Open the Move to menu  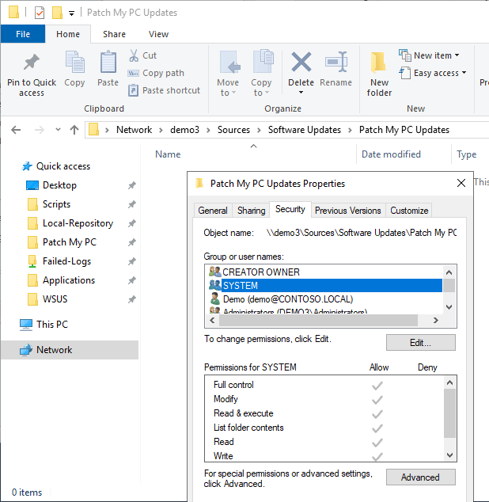228,74
